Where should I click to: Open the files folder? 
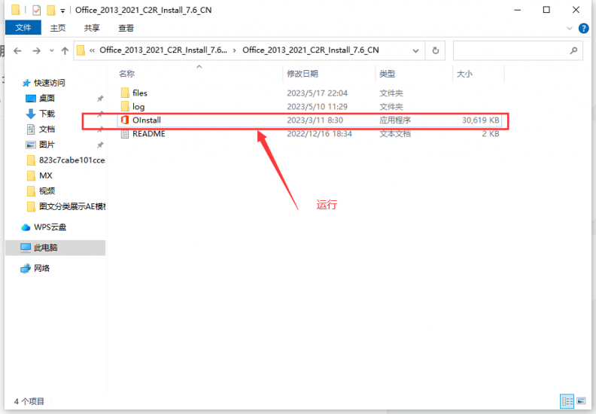139,93
